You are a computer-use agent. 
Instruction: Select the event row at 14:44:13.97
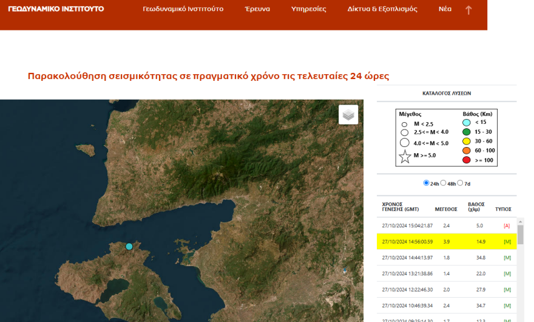click(x=447, y=258)
